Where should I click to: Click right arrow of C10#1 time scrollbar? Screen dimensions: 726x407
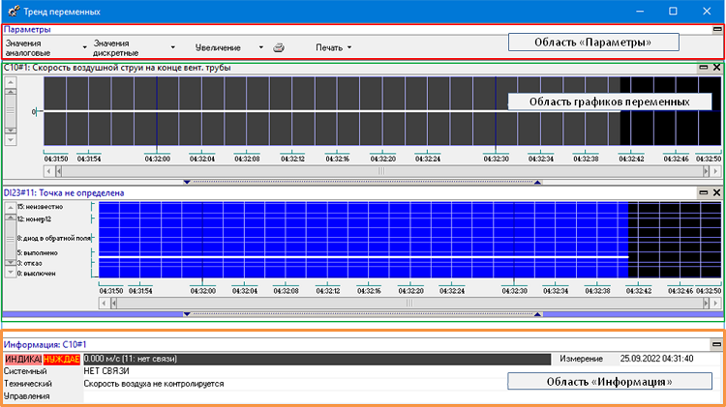click(715, 171)
